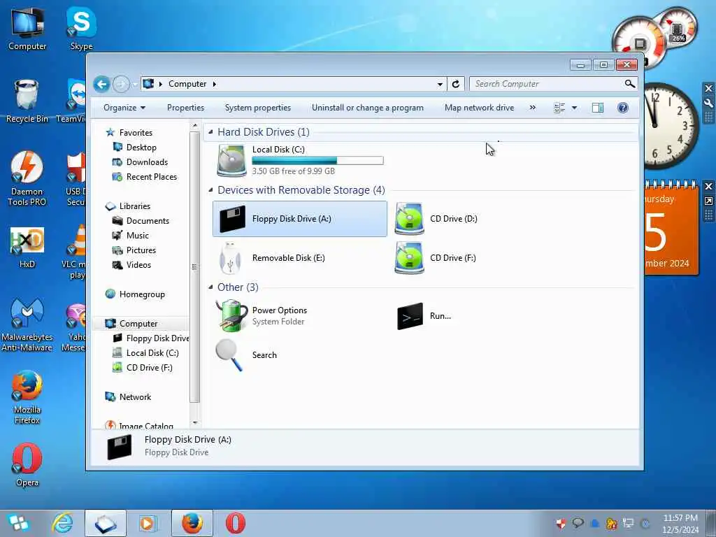
Task: Select Daemon Tools PRO desktop icon
Action: coord(27,178)
